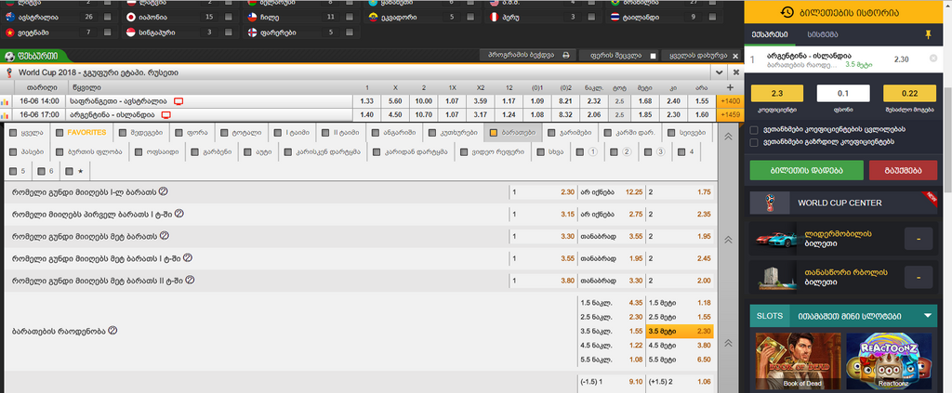Click red გაუქმება button
The height and width of the screenshot is (393, 952).
903,170
